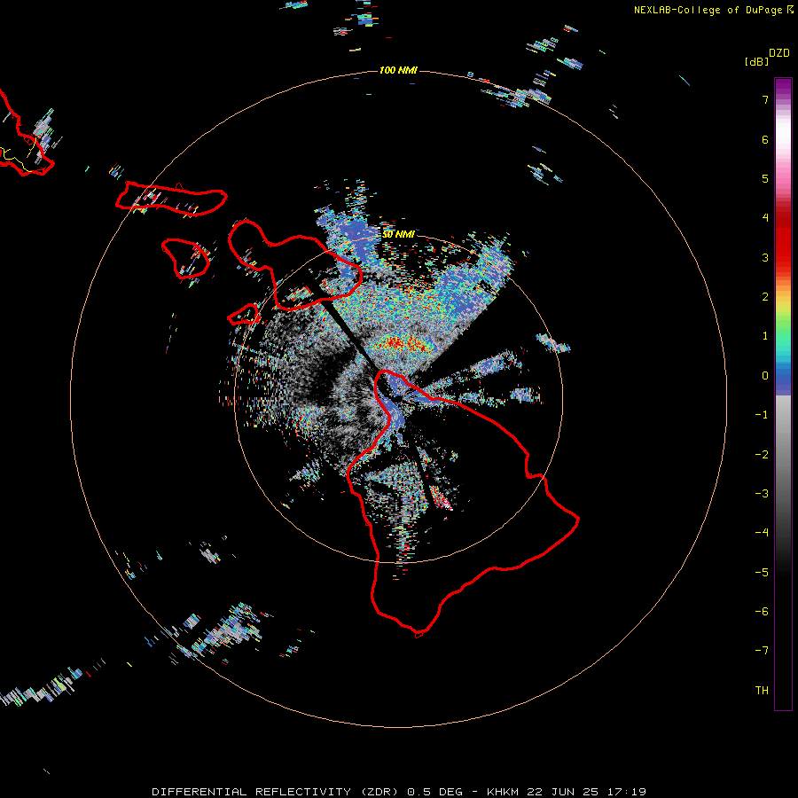Click the 5 value on color scale
This screenshot has width=798, height=798.
click(765, 178)
